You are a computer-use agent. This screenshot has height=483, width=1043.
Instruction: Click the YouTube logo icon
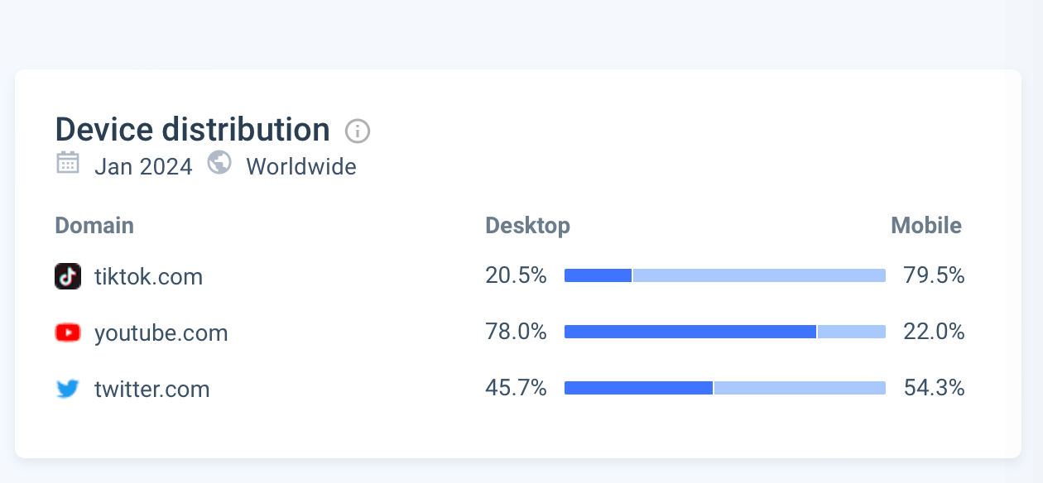coord(68,332)
